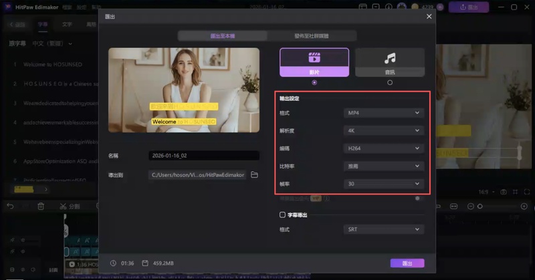
Task: Click the arrow next to yellow button
Action: (x=45, y=189)
